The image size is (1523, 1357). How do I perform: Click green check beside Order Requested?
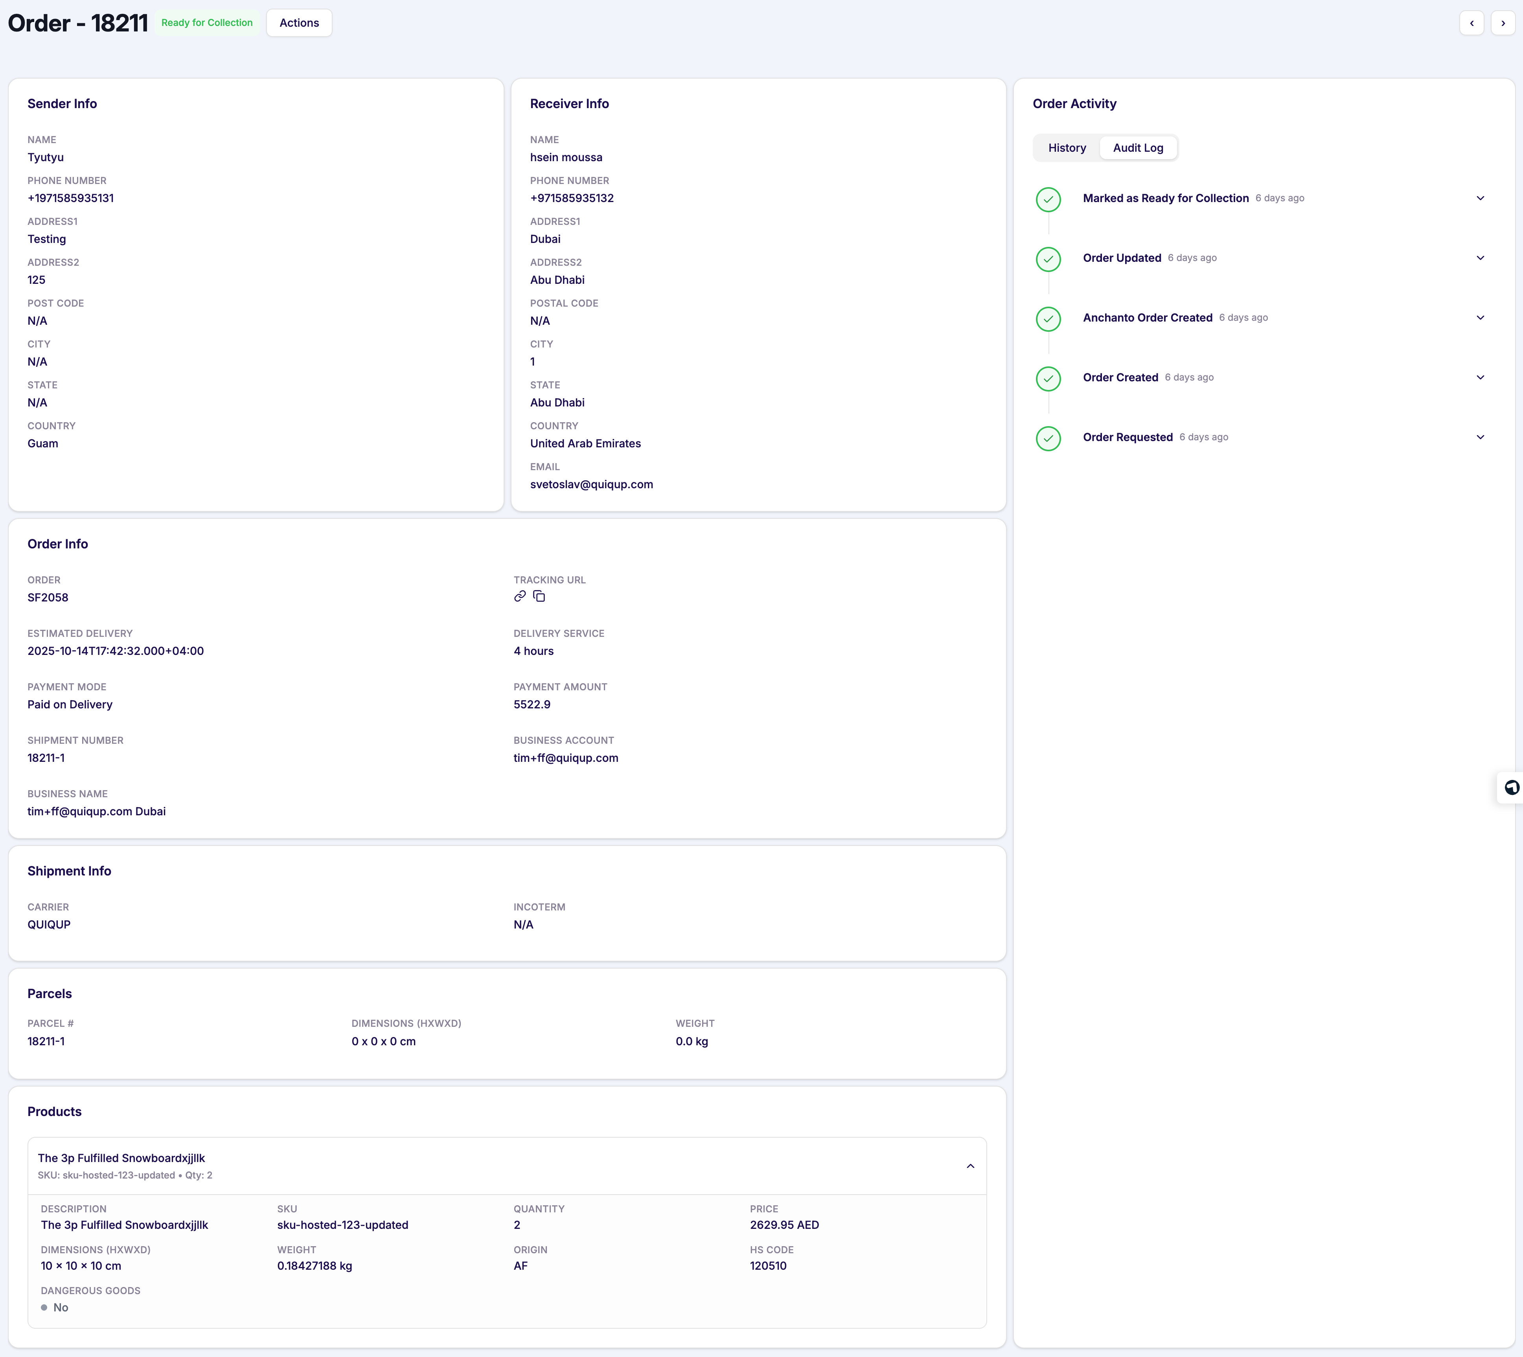tap(1048, 438)
